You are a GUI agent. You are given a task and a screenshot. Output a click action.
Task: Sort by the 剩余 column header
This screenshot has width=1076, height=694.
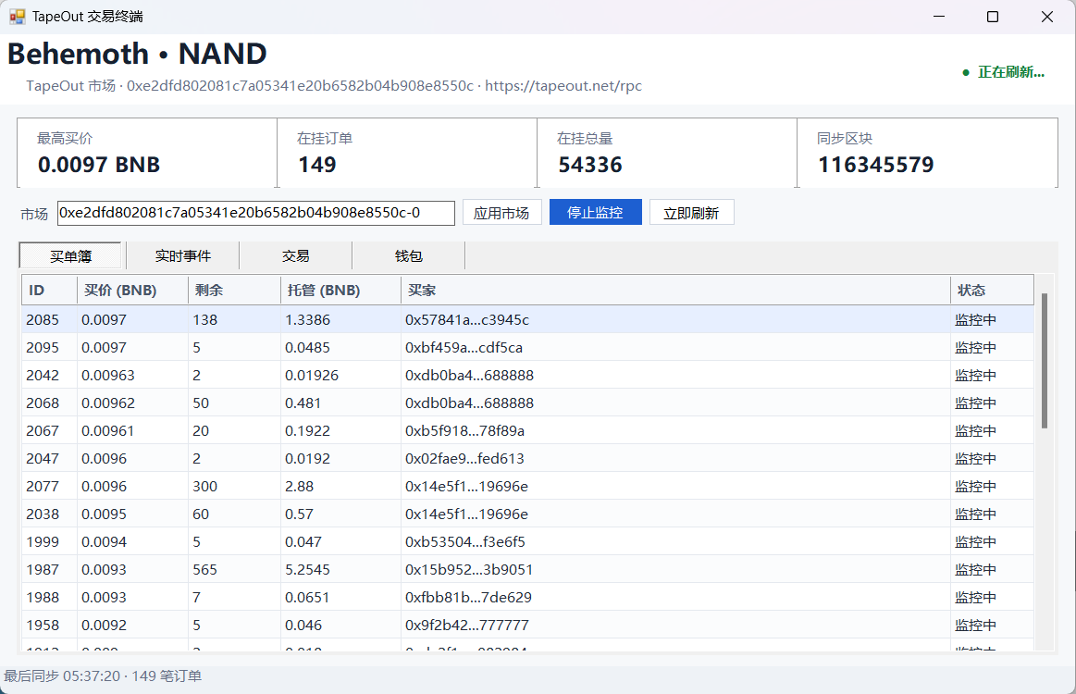[234, 291]
